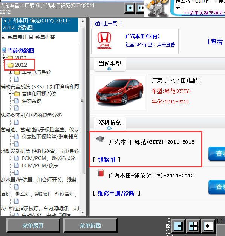Click document icon beside ECM/PCM、数据插接器
This screenshot has width=225, height=236.
pyautogui.click(x=17, y=158)
